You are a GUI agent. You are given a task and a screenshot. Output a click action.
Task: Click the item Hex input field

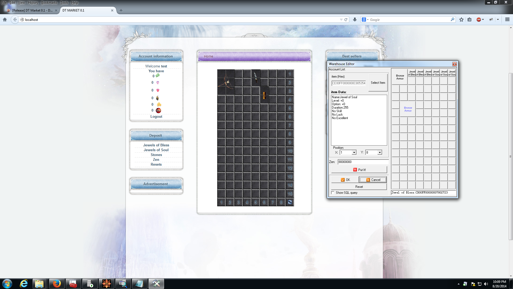click(x=349, y=83)
